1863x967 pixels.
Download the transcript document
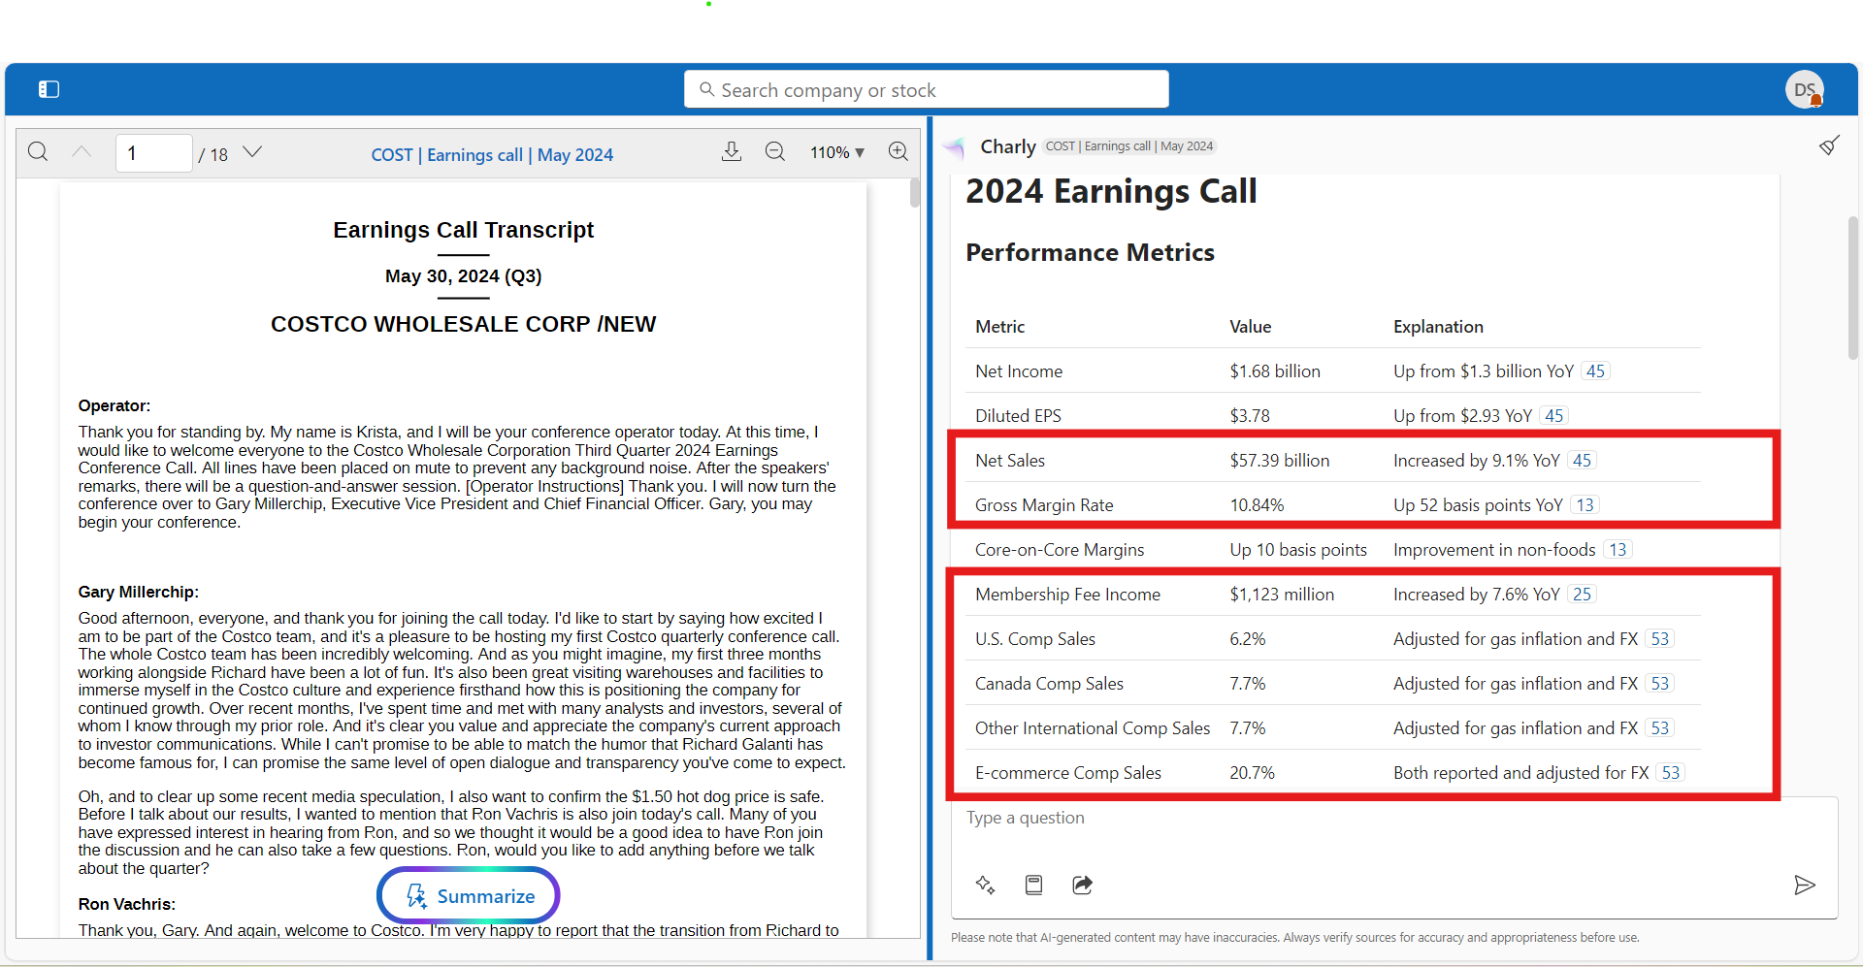pos(732,152)
